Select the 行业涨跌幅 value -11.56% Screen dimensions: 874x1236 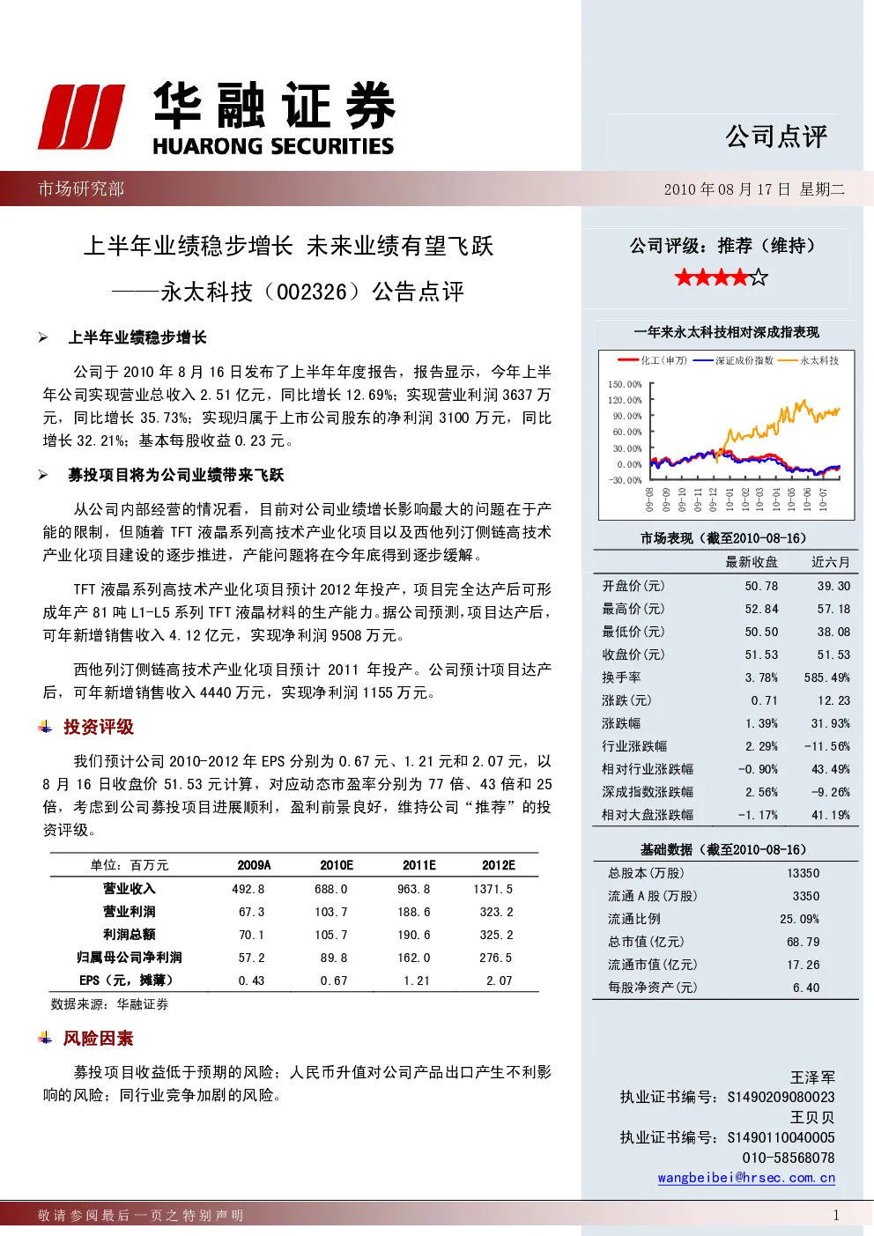[x=826, y=746]
